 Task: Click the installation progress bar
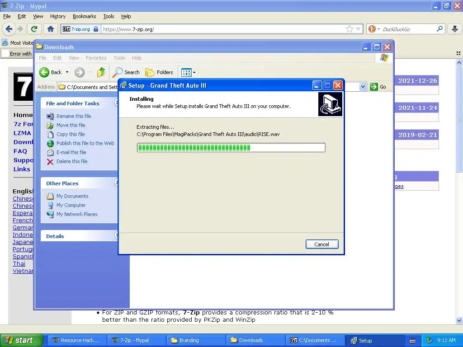(x=231, y=148)
